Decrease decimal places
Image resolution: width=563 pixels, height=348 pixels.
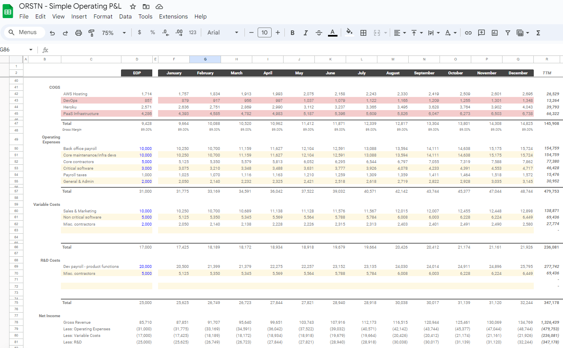(165, 32)
